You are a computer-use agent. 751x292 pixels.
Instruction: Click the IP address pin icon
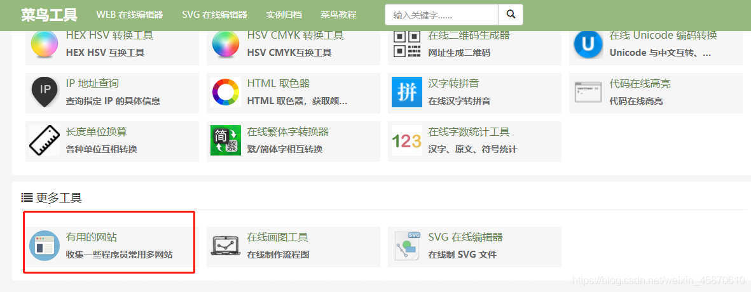point(45,92)
